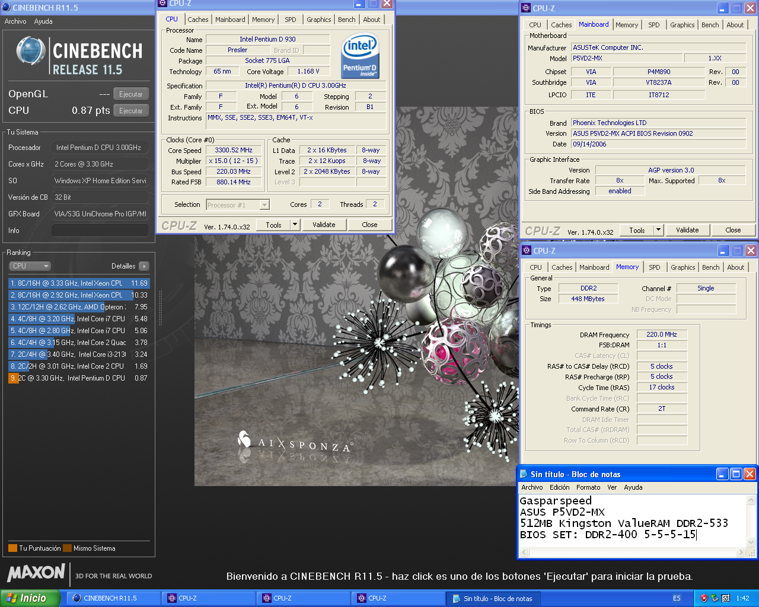This screenshot has width=759, height=607.
Task: Click the CPU-Z Memory window title icon
Action: 526,250
